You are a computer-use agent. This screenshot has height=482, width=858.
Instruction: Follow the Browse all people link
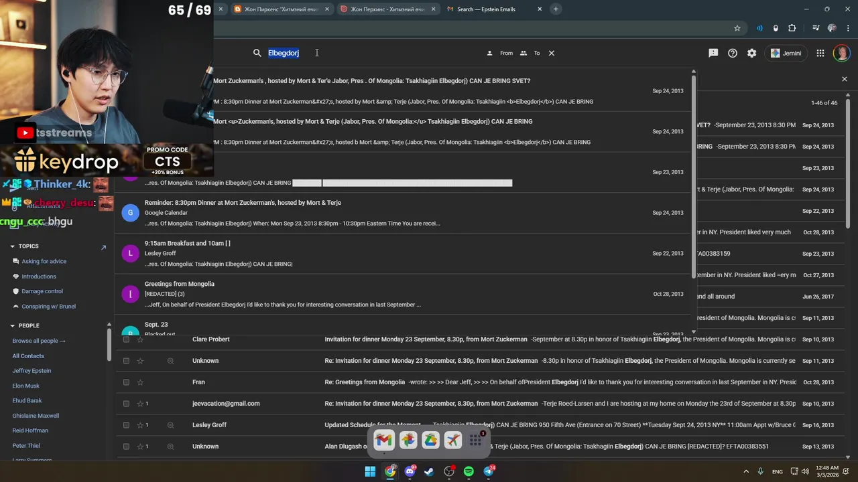click(39, 341)
